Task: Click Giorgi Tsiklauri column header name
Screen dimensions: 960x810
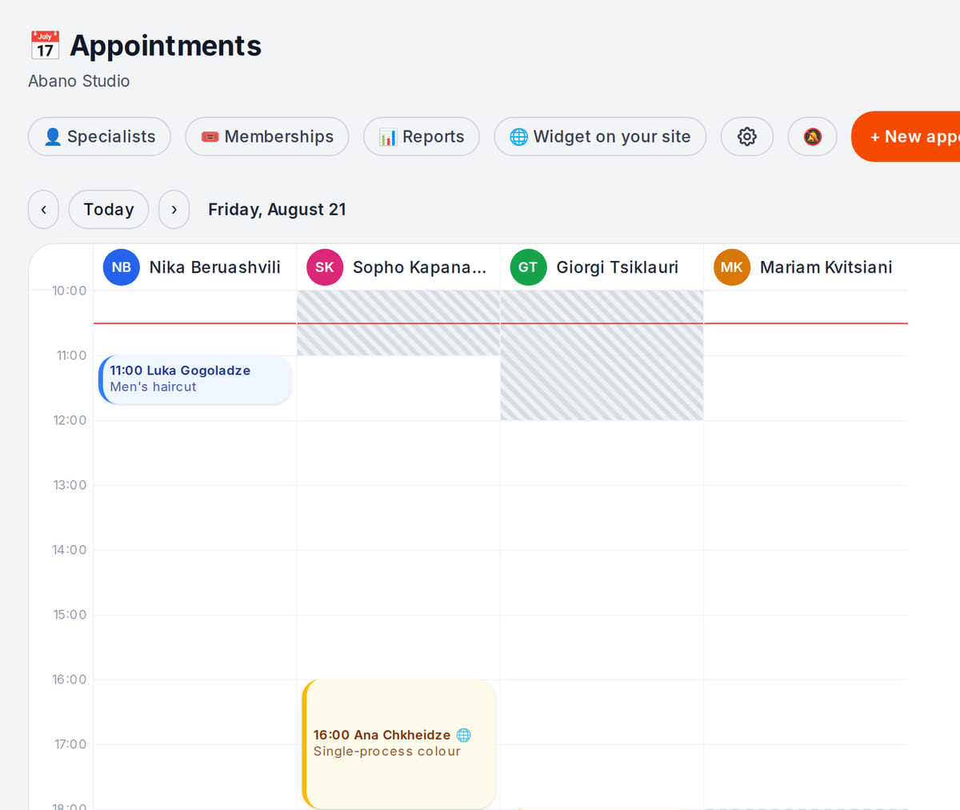Action: tap(617, 267)
